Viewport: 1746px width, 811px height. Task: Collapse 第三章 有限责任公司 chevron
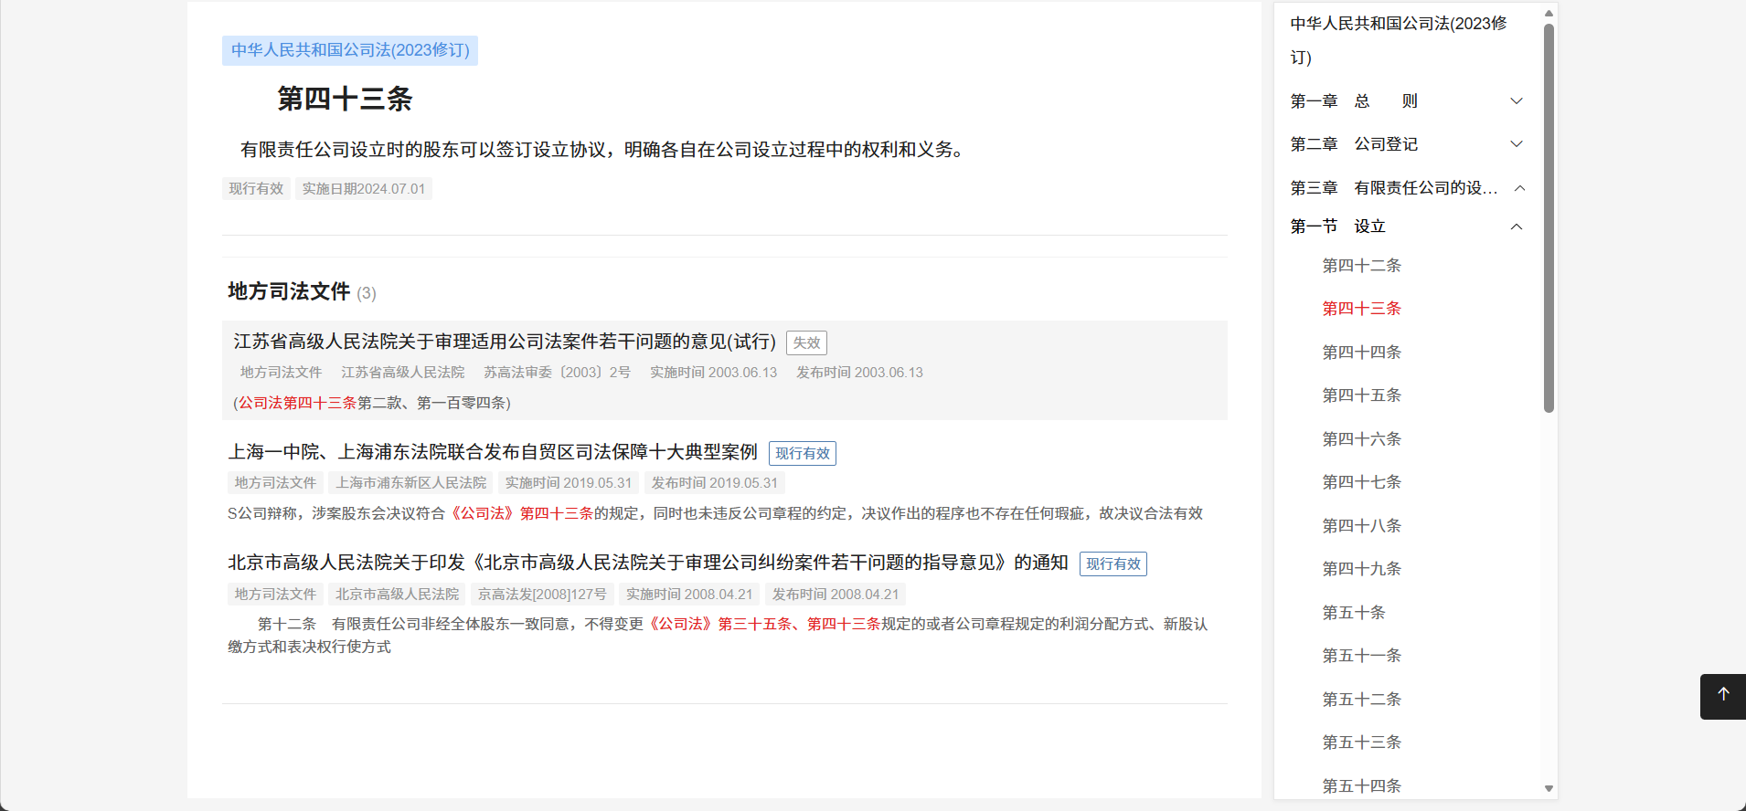pos(1519,188)
